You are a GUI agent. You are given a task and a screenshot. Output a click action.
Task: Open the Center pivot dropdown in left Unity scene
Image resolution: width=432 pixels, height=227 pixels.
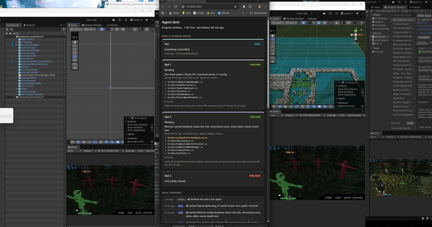tap(76, 29)
